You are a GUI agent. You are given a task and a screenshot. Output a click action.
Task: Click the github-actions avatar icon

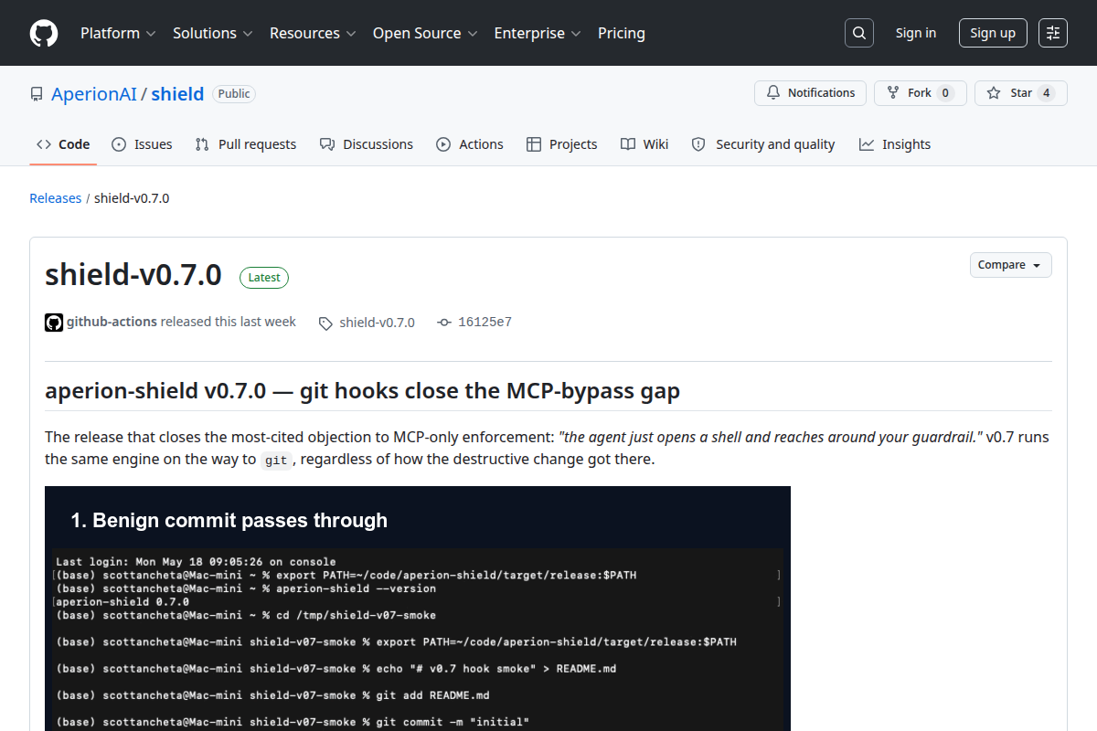54,322
